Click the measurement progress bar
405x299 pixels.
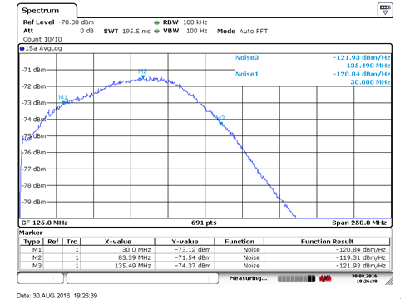click(297, 278)
